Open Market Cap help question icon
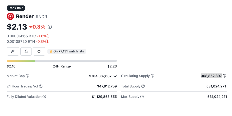The width and height of the screenshot is (232, 116). pos(27,76)
